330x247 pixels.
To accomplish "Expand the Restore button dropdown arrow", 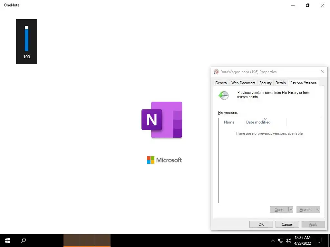I will [x=317, y=210].
